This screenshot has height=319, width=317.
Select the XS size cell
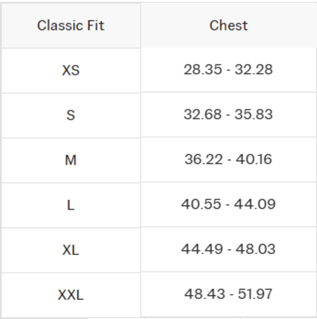[x=71, y=70]
